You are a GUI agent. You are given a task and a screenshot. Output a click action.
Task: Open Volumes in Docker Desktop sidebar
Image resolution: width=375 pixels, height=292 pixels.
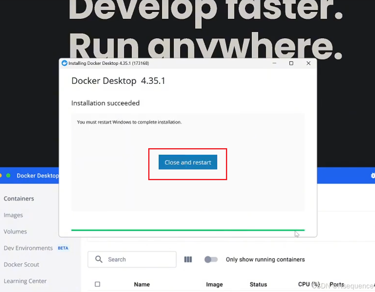tap(15, 232)
